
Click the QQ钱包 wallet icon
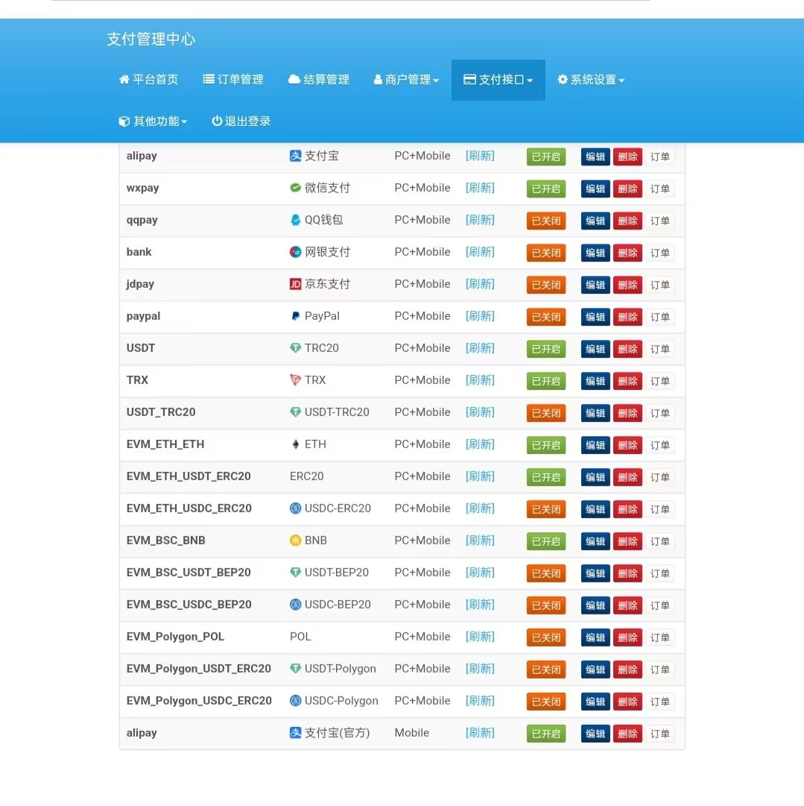click(x=297, y=220)
